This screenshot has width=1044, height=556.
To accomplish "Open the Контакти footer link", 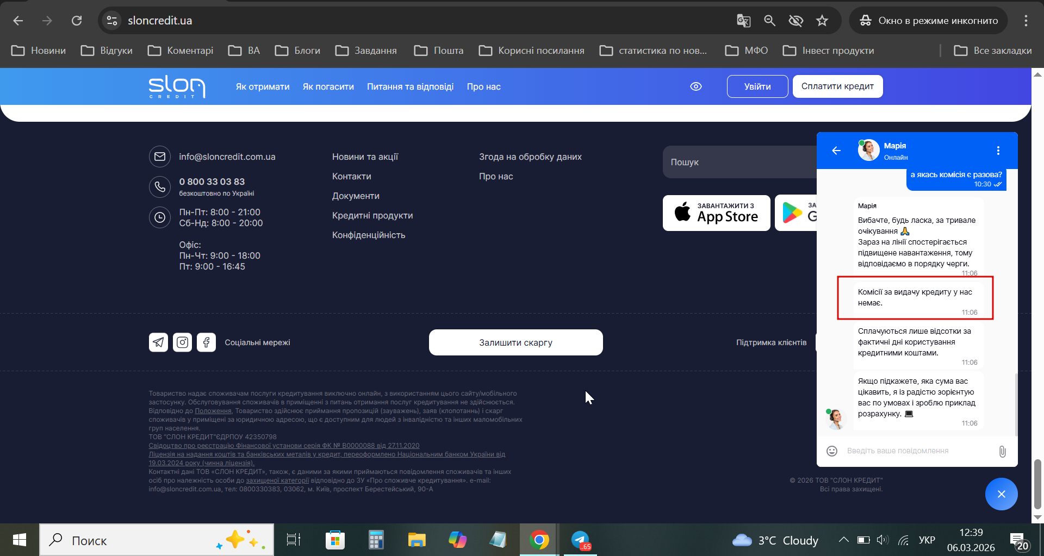I will coord(352,176).
